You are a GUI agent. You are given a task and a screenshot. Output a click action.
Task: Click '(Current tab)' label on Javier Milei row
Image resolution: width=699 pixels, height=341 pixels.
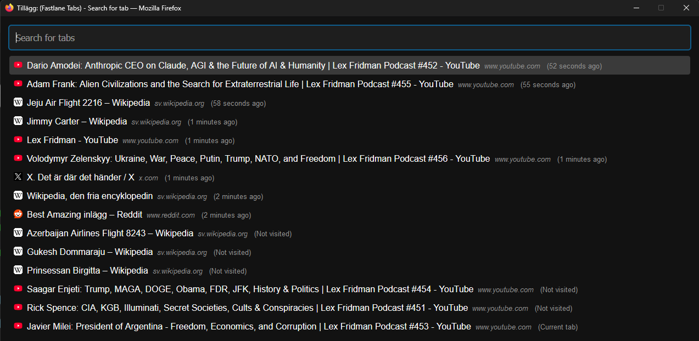(x=558, y=327)
